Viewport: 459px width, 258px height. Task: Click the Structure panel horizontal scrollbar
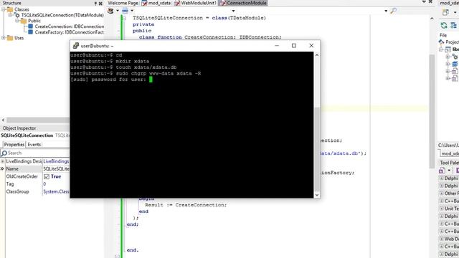tap(38, 120)
